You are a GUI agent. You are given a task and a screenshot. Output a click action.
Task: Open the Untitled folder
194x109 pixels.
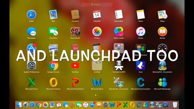(x=97, y=65)
